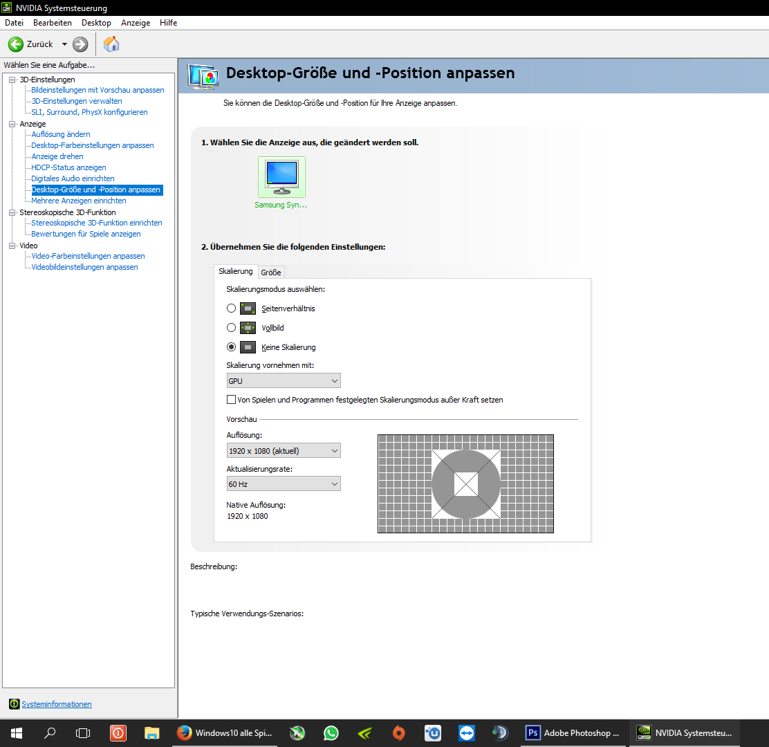769x747 pixels.
Task: Click the green Zurück back arrow icon
Action: coord(16,44)
